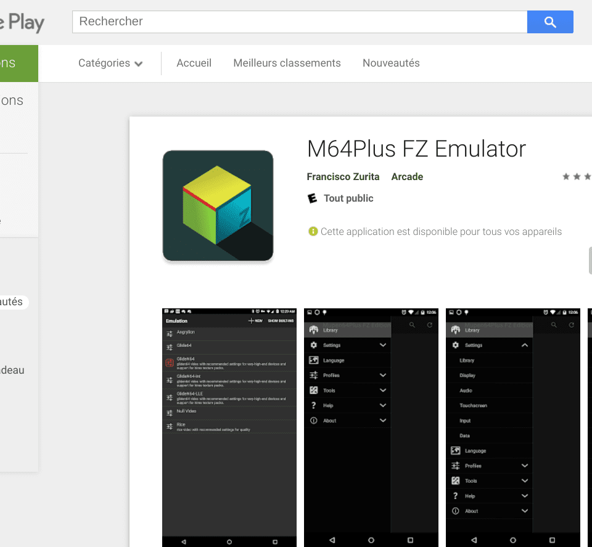This screenshot has height=547, width=592.
Task: Click GlideN64 red icon in first screenshot
Action: (170, 363)
